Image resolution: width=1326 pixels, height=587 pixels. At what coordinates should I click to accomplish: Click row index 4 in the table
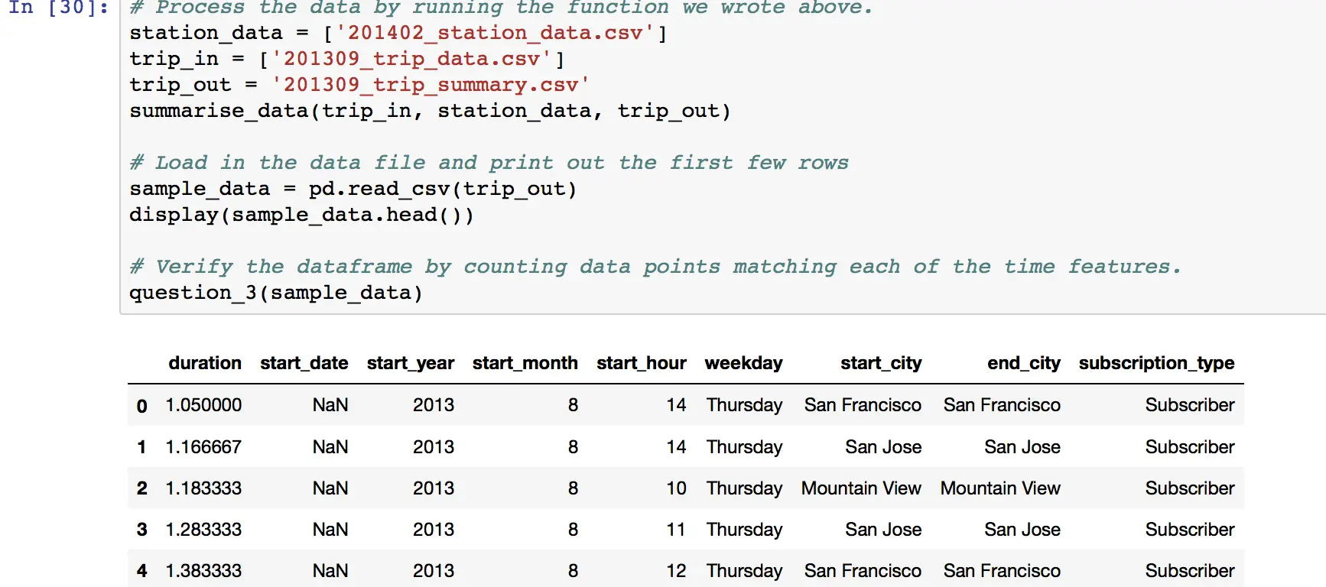[141, 571]
